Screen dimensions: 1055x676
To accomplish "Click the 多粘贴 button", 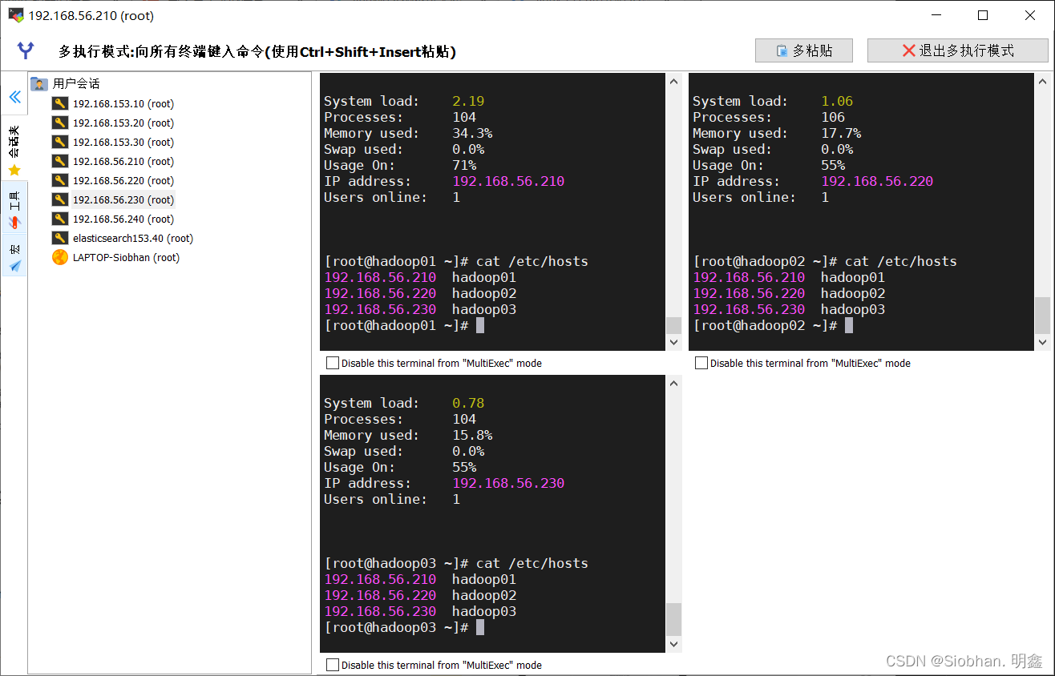I will [x=804, y=50].
